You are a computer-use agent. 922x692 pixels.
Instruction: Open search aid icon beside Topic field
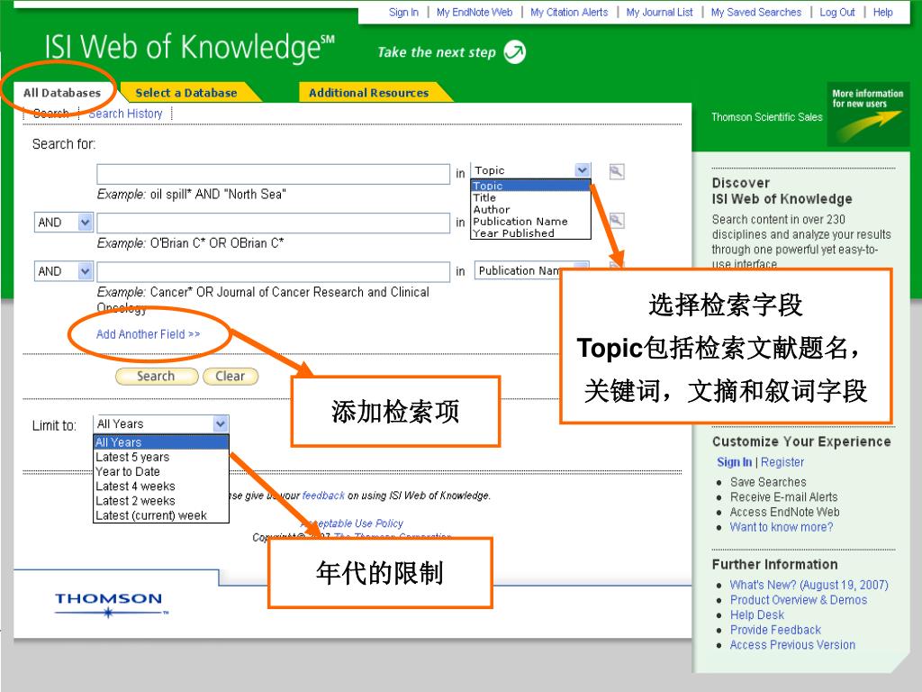point(616,171)
